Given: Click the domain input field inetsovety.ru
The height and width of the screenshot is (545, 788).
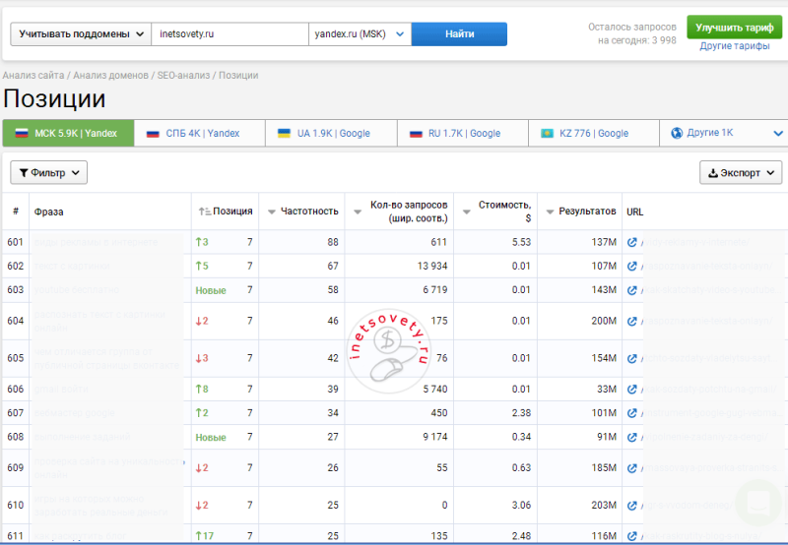Looking at the screenshot, I should (x=230, y=34).
